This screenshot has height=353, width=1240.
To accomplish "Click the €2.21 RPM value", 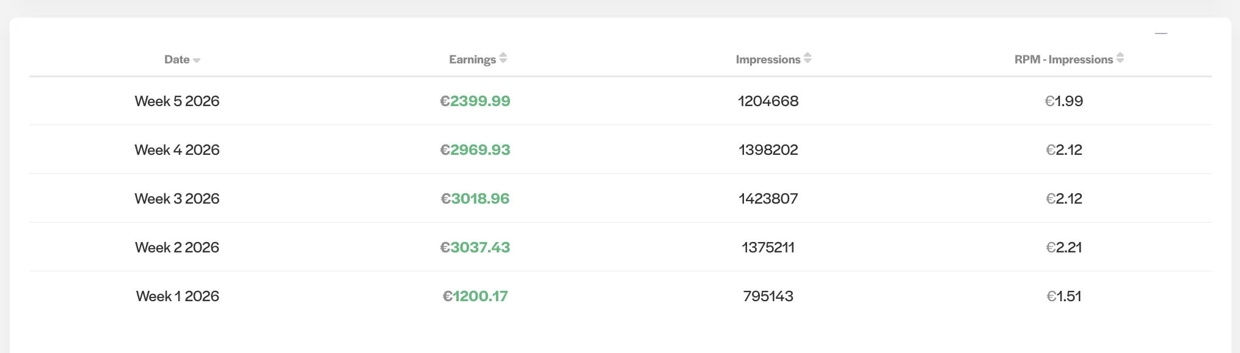I will [1063, 248].
